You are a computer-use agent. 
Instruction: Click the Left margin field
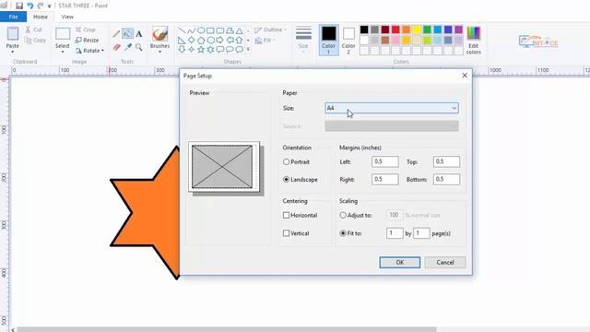[385, 161]
